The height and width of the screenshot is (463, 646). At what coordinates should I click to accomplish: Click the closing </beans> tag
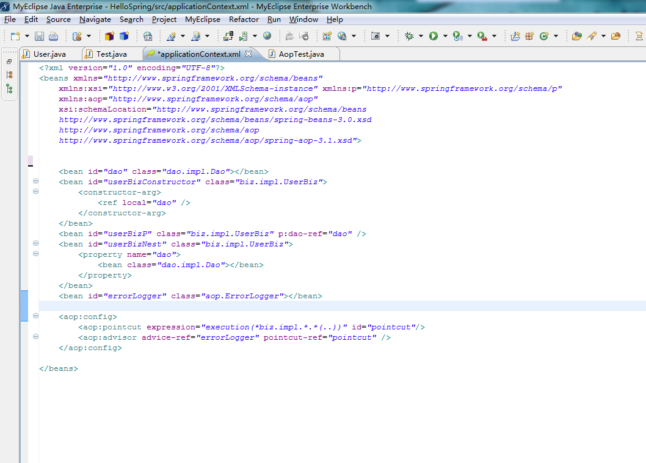59,368
